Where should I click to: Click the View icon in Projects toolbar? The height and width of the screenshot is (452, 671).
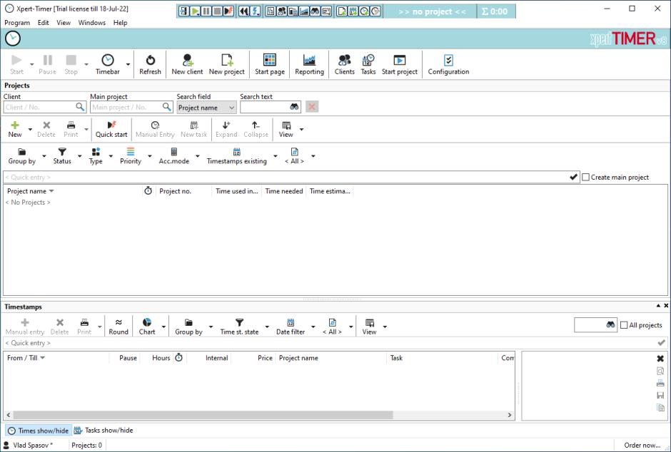pos(286,125)
